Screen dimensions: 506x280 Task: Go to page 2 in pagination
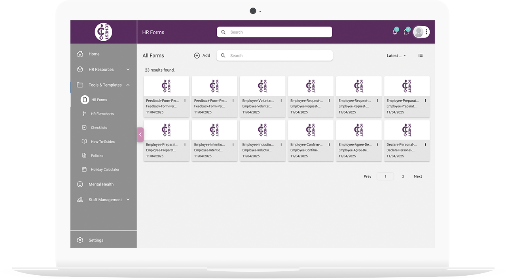coord(403,176)
